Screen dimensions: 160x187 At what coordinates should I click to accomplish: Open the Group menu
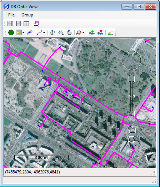pos(27,15)
